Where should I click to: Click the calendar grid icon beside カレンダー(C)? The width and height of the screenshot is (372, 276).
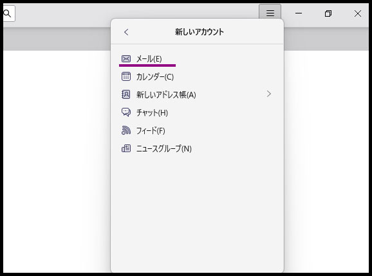click(126, 76)
